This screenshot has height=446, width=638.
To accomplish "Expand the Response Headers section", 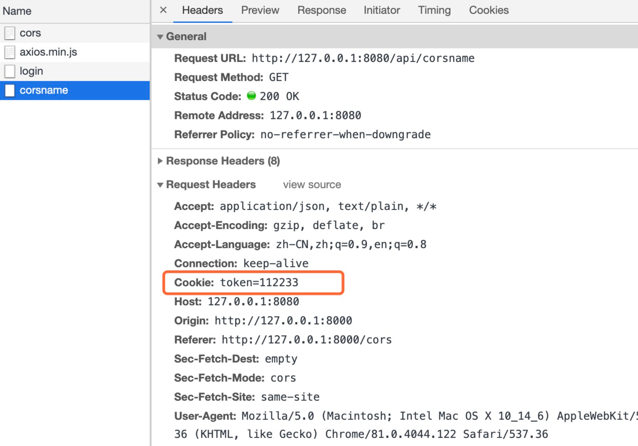I will tap(160, 161).
